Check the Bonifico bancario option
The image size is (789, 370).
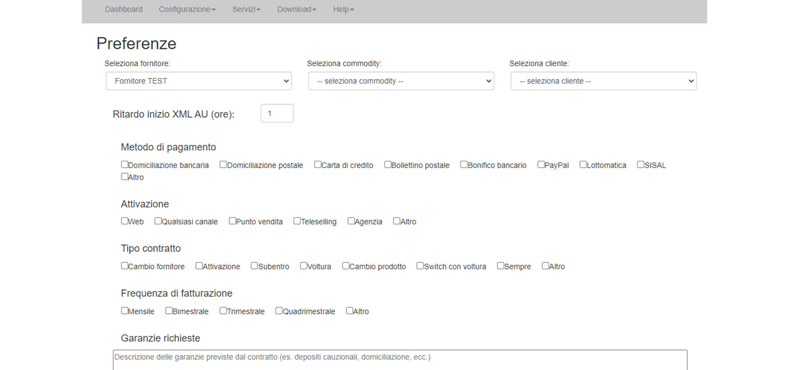(x=464, y=164)
